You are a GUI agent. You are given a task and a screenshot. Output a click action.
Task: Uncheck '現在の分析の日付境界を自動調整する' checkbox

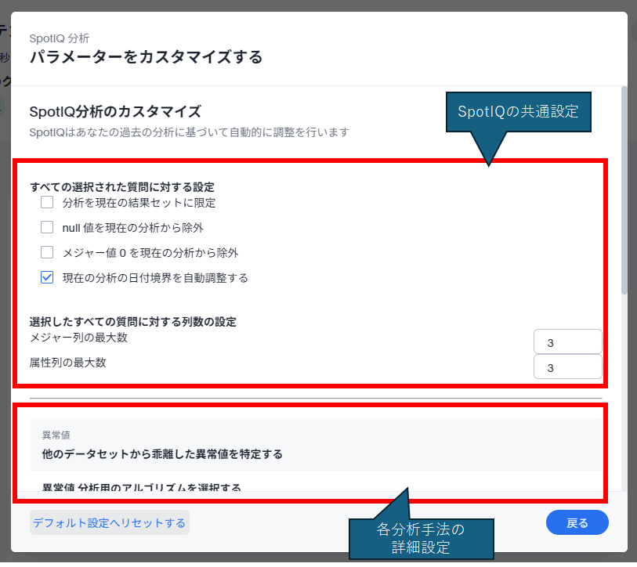click(x=47, y=277)
